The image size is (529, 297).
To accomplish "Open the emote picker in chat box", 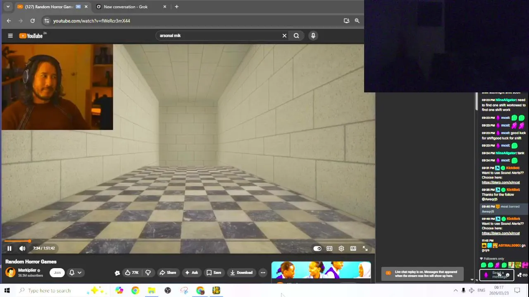I will [x=508, y=275].
